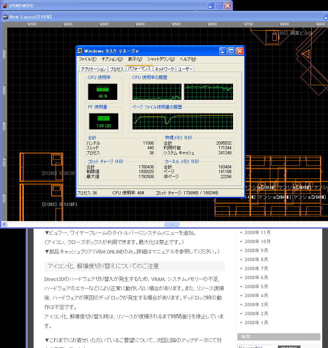Click the physical memory total 2095532

tap(224, 143)
